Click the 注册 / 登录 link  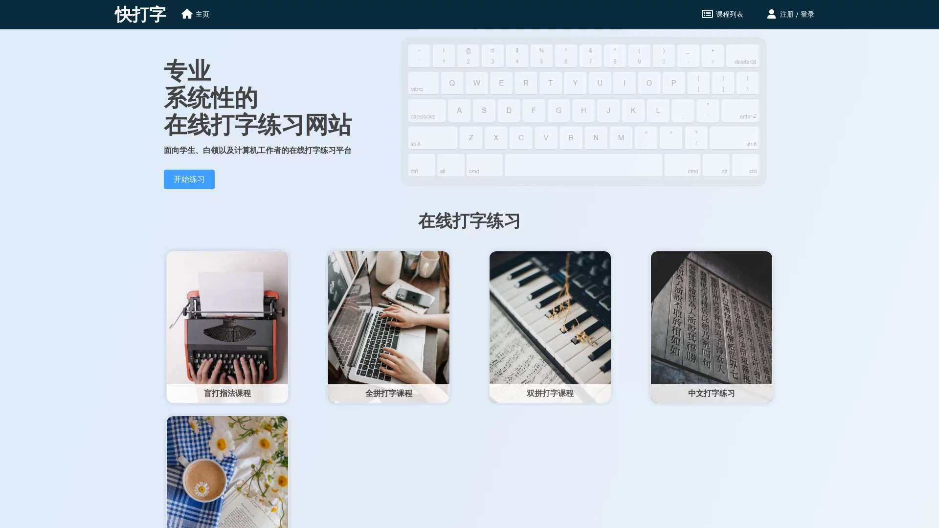(x=796, y=14)
